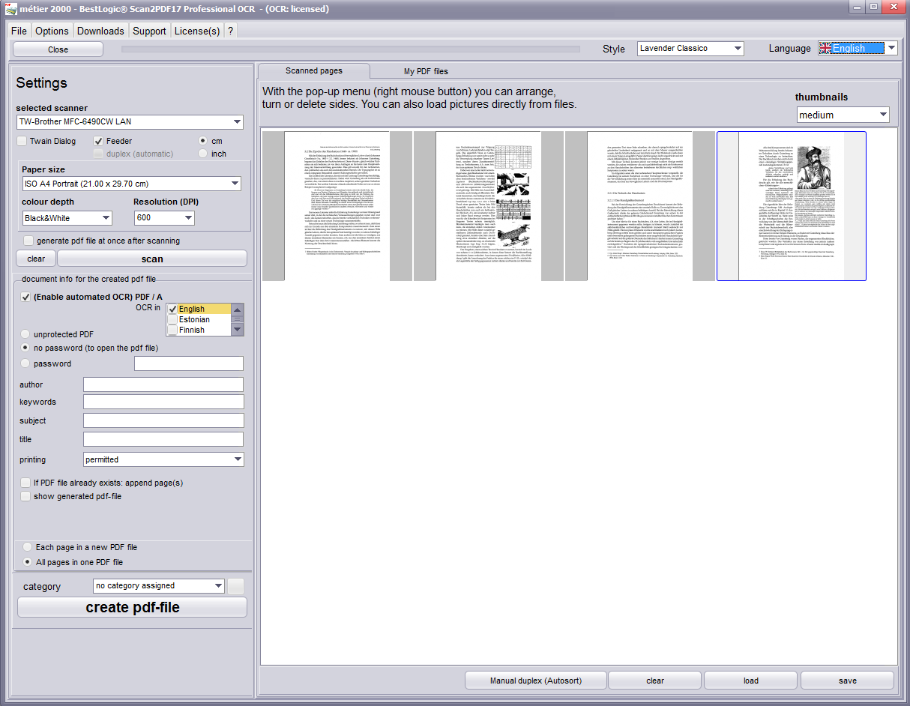This screenshot has height=706, width=910.
Task: Toggle the Feeder checkbox
Action: tap(99, 141)
